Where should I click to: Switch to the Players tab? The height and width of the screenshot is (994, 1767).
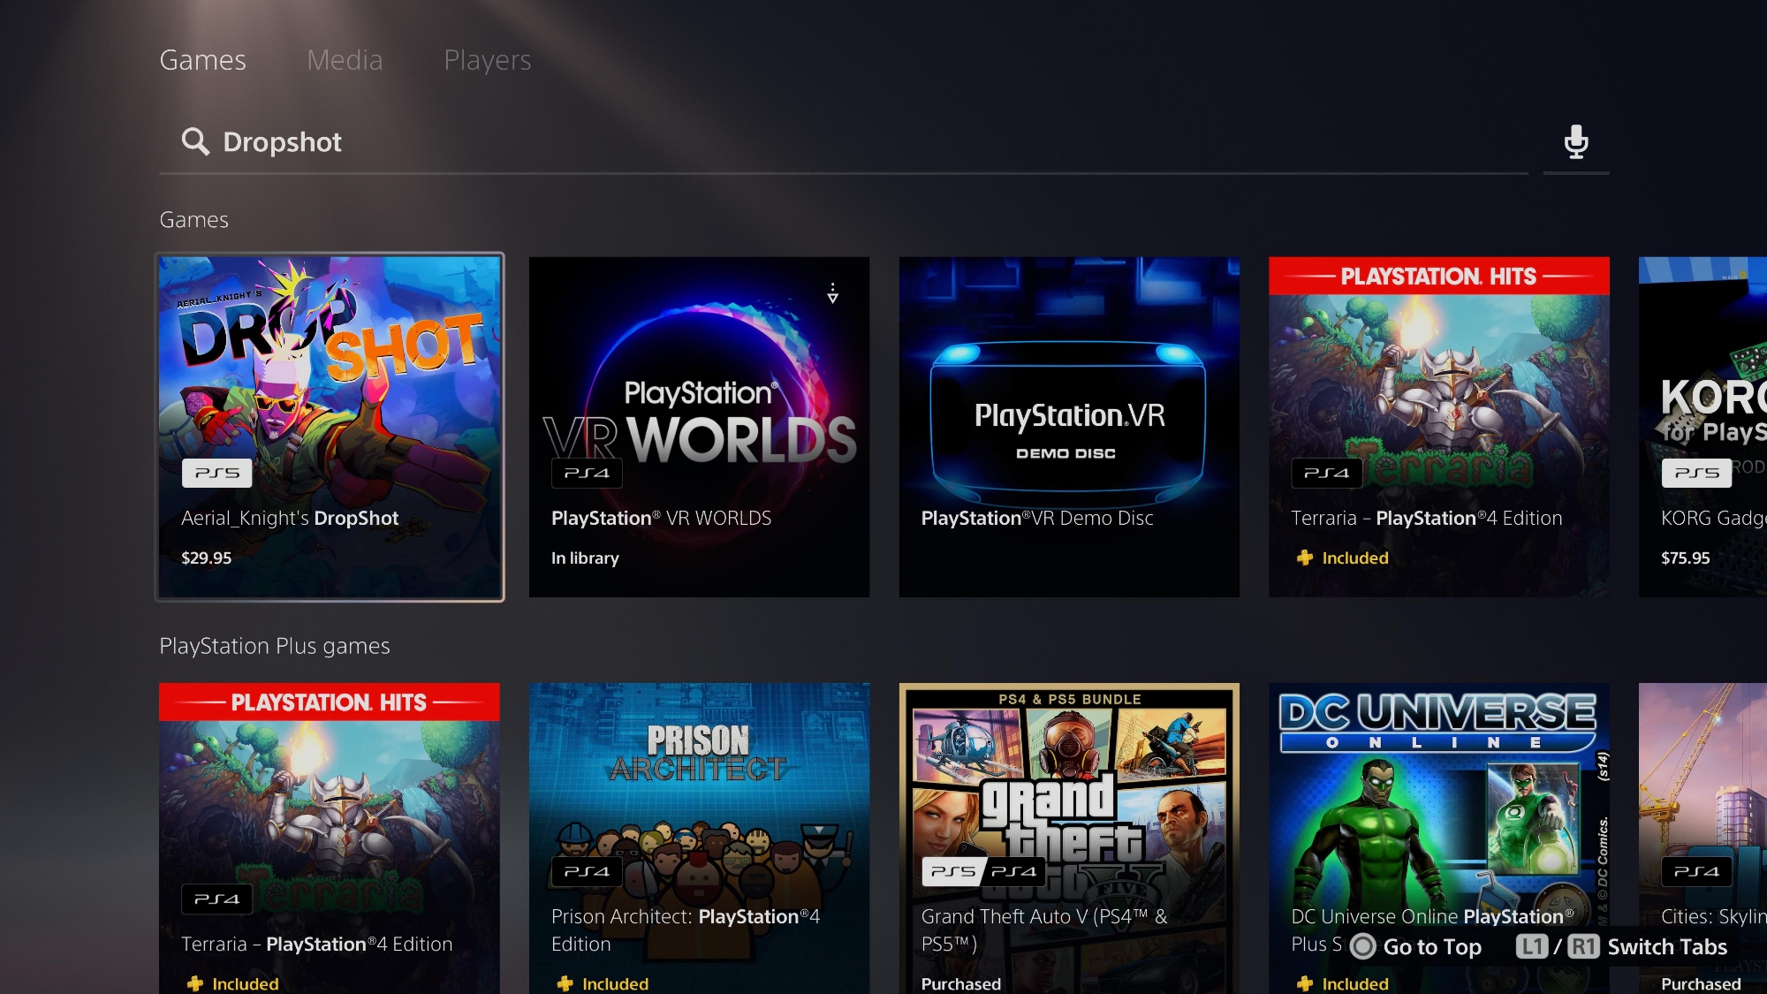tap(487, 60)
